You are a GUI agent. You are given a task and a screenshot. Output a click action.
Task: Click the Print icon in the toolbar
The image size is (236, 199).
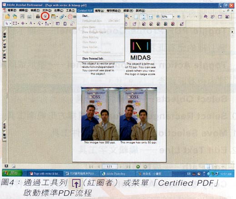click(38, 16)
